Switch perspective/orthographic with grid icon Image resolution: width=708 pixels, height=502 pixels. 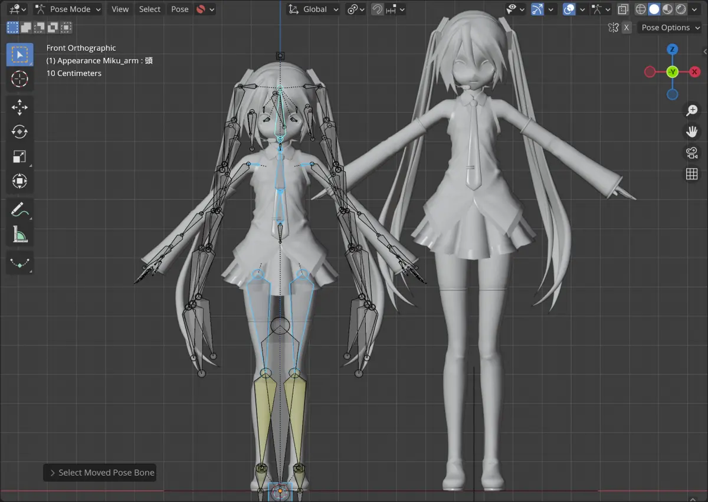[x=691, y=174]
